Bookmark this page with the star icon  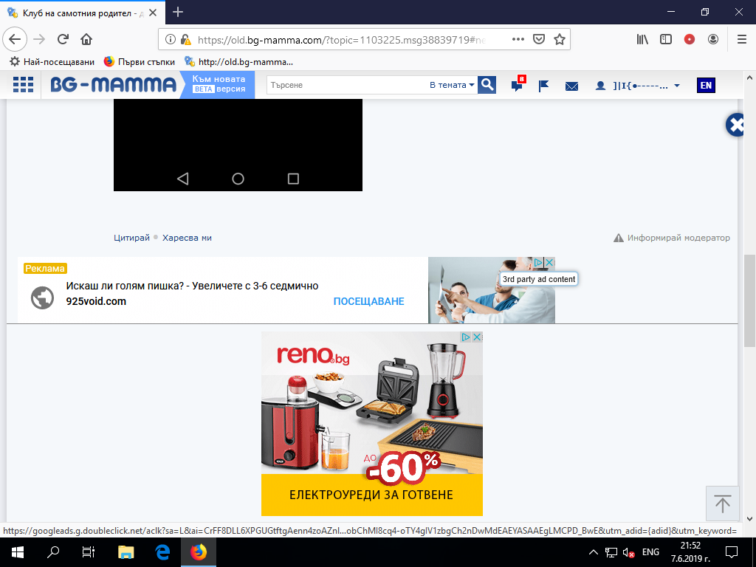tap(560, 39)
